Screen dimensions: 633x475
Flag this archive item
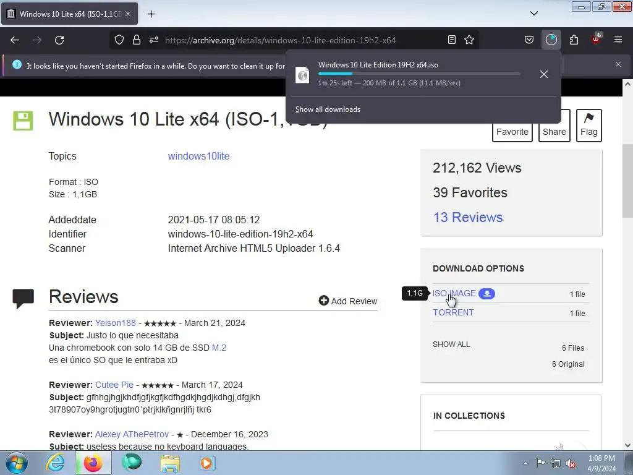click(589, 126)
